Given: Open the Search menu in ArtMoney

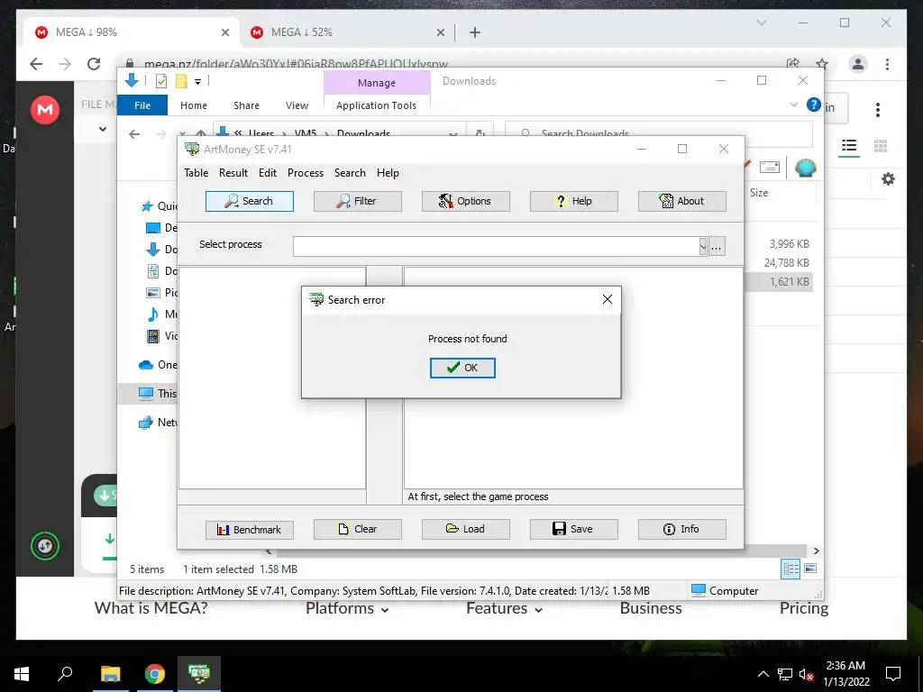Looking at the screenshot, I should coord(350,173).
